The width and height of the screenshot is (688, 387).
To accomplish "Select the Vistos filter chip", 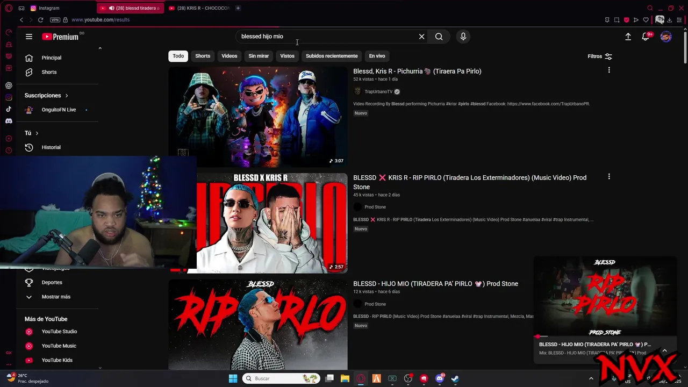I will coord(287,56).
